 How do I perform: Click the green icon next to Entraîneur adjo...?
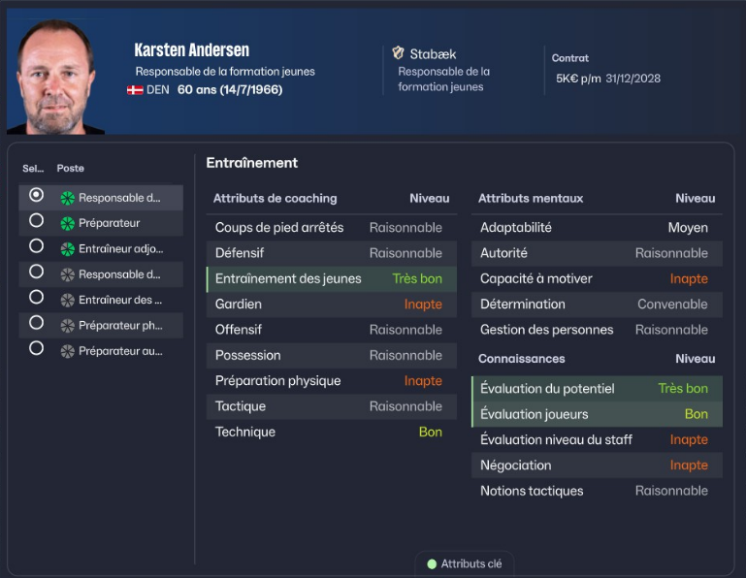[x=67, y=249]
